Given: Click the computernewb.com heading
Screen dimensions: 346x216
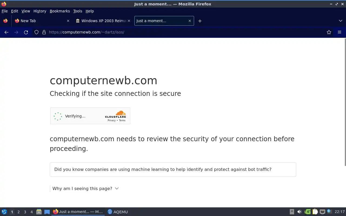Looking at the screenshot, I should [x=104, y=80].
